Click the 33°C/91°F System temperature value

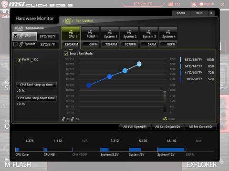point(47,45)
